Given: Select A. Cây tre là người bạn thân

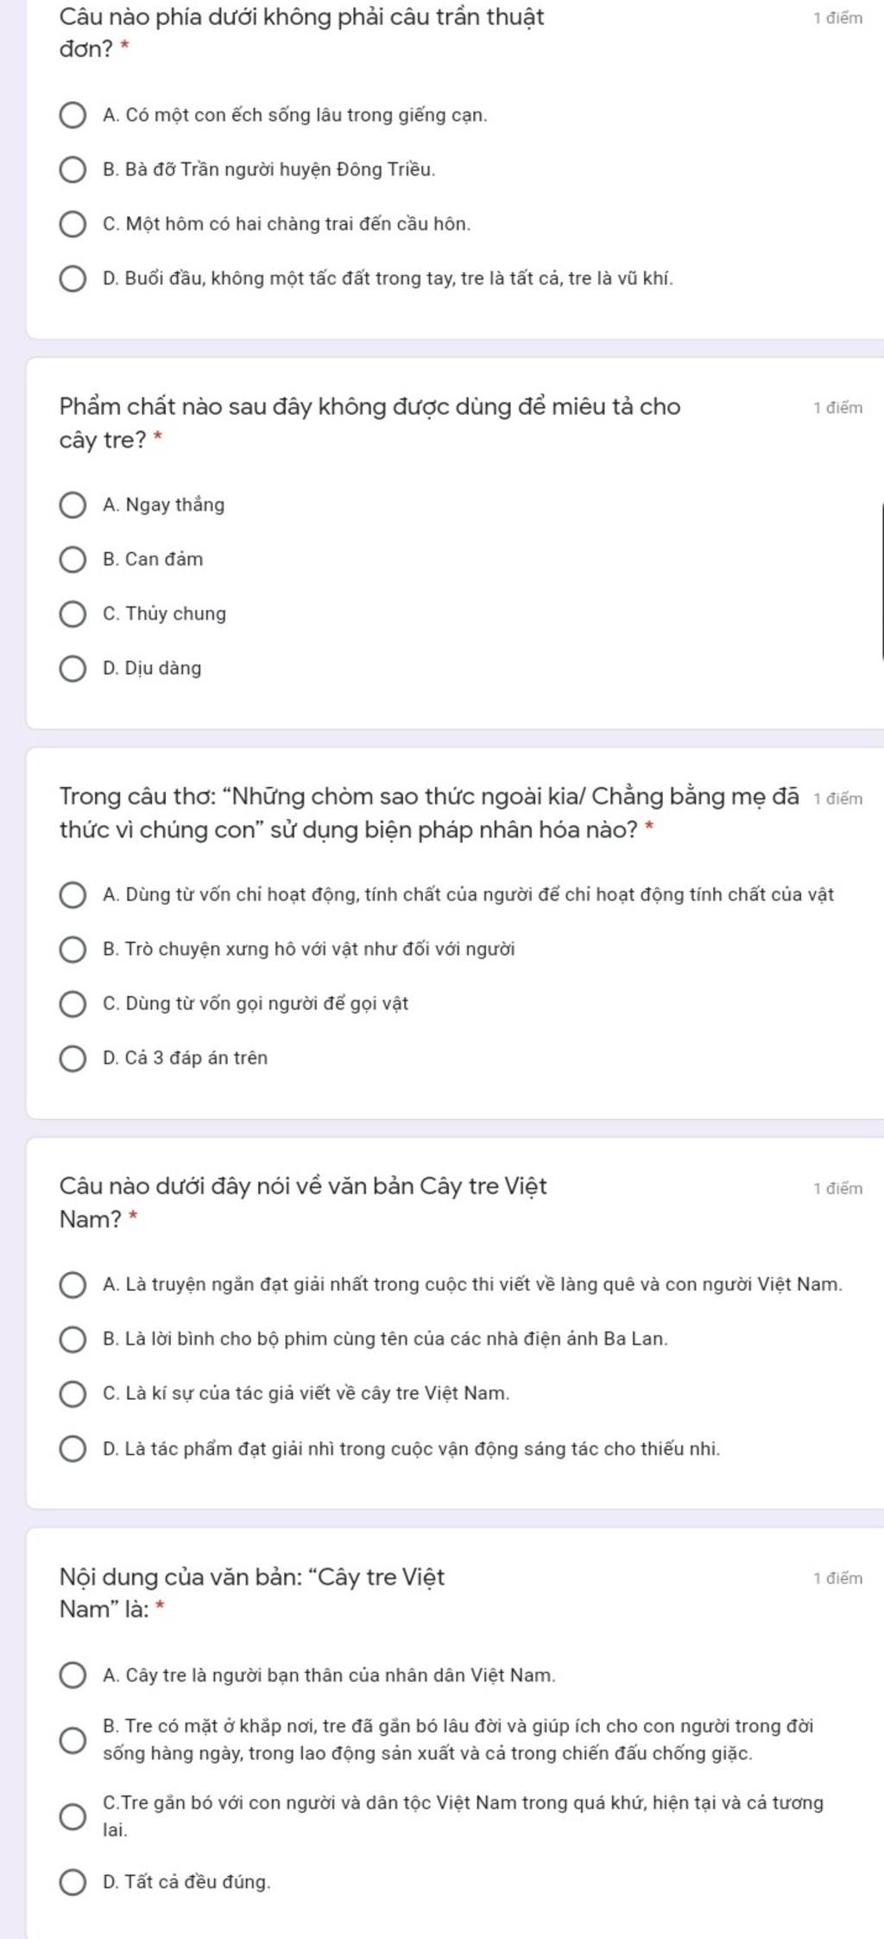Looking at the screenshot, I should (x=73, y=1675).
